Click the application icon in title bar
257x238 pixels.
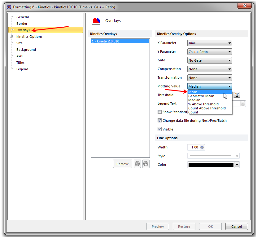point(9,7)
